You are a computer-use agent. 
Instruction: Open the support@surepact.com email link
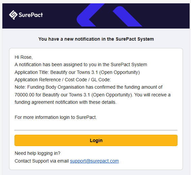(x=94, y=161)
